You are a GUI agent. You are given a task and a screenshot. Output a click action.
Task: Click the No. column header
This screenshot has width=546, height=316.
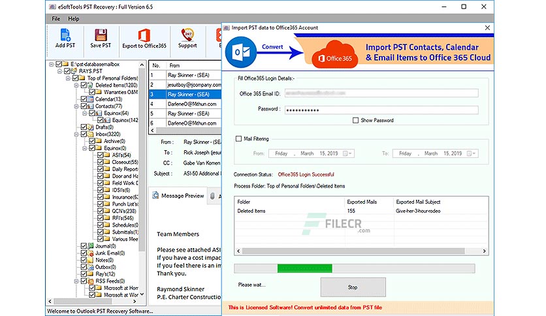point(157,65)
